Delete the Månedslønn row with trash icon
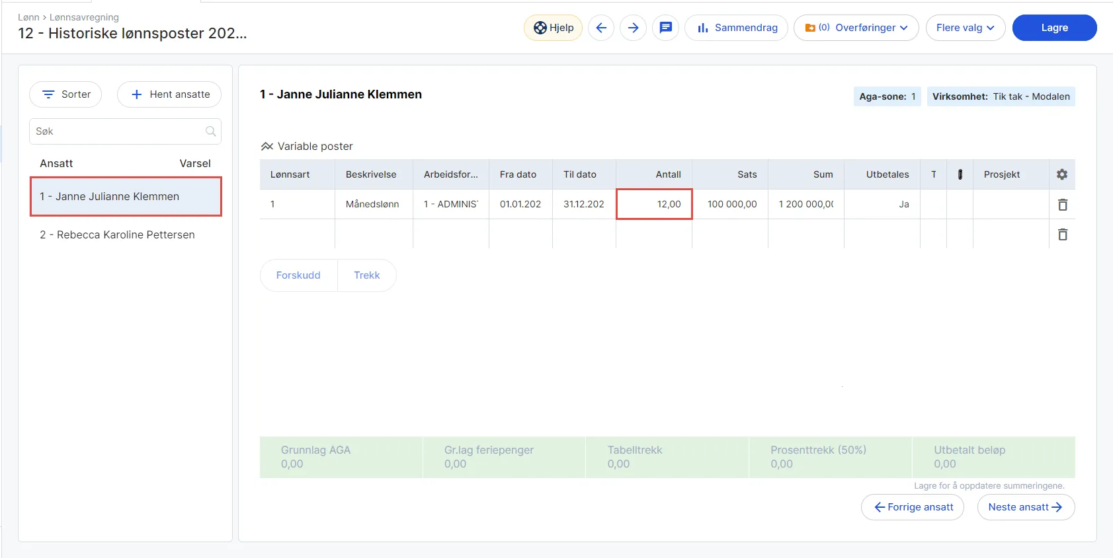 coord(1062,205)
